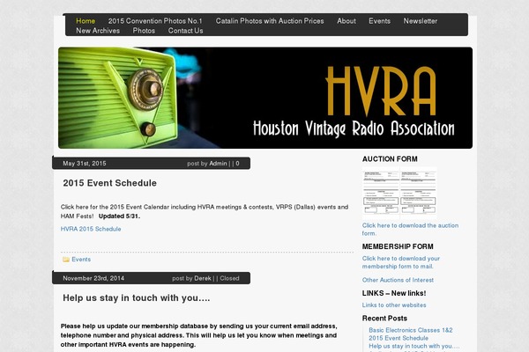This screenshot has width=529, height=352.
Task: Click the folder icon beside Events category
Action: (66, 260)
